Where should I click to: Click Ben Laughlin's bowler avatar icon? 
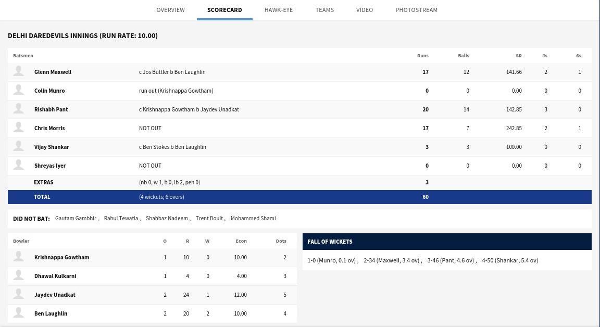[18, 313]
